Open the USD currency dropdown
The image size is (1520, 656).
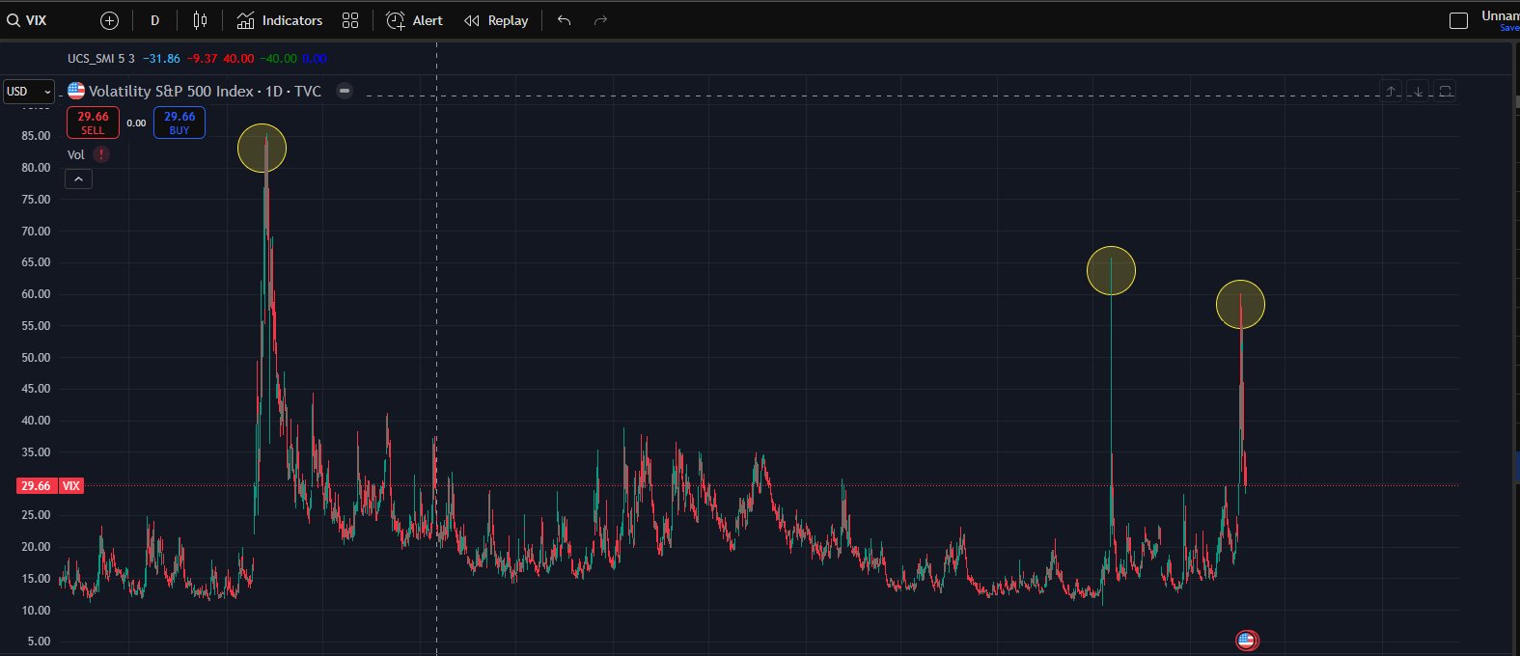pos(29,92)
